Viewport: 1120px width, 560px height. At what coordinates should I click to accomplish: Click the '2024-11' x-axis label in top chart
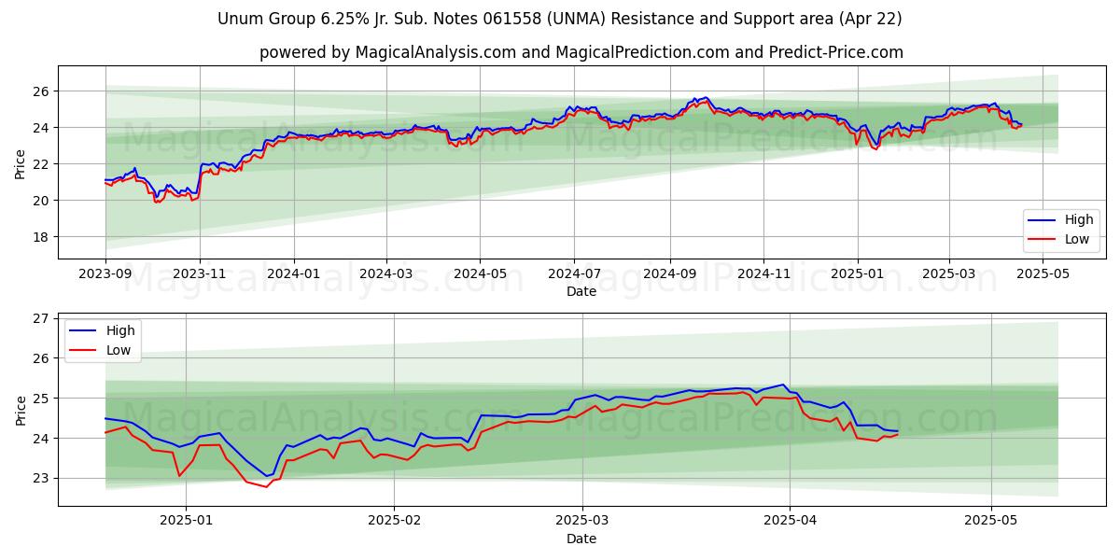tap(763, 273)
